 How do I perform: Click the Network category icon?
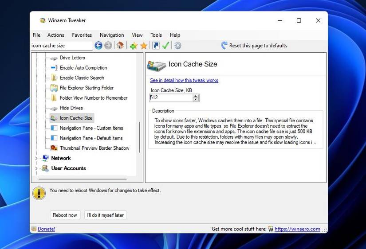point(45,158)
